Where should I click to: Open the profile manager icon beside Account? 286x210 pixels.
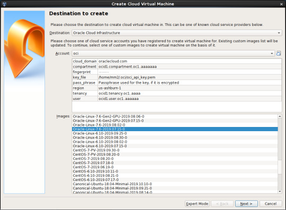click(x=279, y=53)
